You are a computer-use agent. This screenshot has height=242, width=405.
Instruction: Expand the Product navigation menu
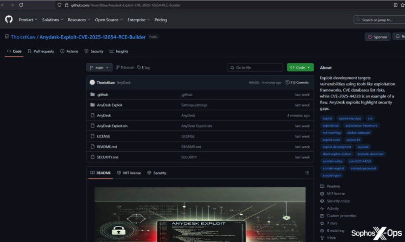(28, 19)
